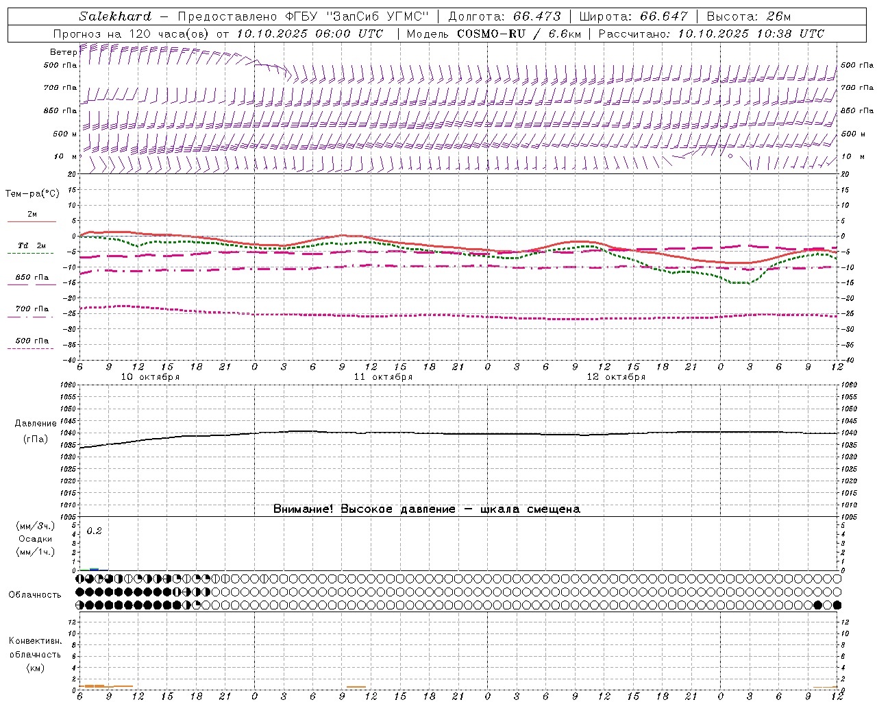The image size is (877, 702).
Task: Click the red 2m temperature legend line
Action: [x=32, y=221]
